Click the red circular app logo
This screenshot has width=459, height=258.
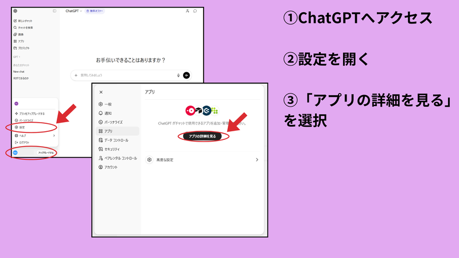coord(190,111)
